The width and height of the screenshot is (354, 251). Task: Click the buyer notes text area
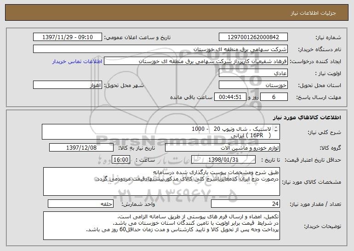(161, 226)
